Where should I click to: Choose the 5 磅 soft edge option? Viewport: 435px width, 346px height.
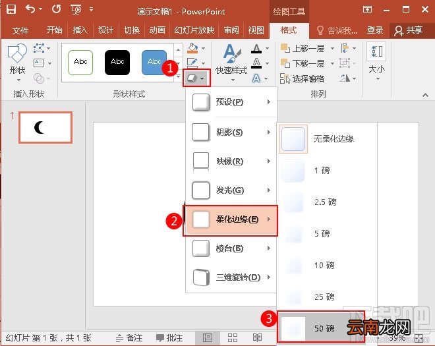(x=327, y=233)
